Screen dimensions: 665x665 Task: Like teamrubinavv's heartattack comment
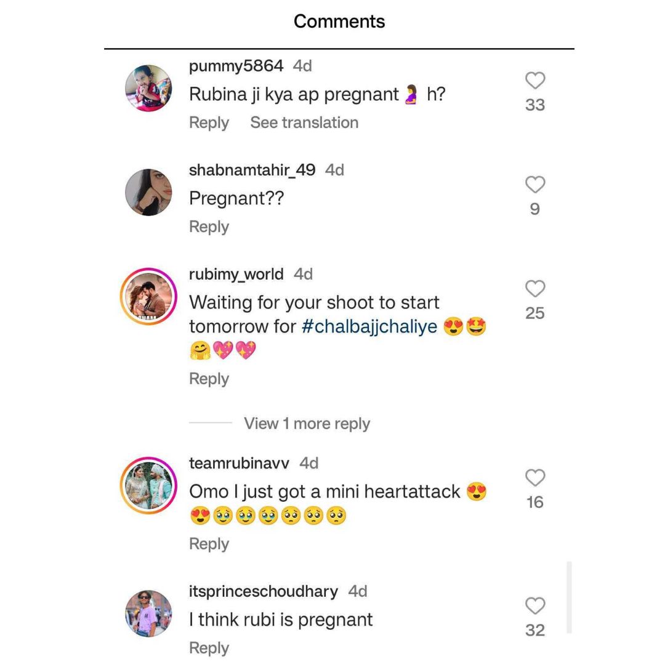click(x=535, y=478)
